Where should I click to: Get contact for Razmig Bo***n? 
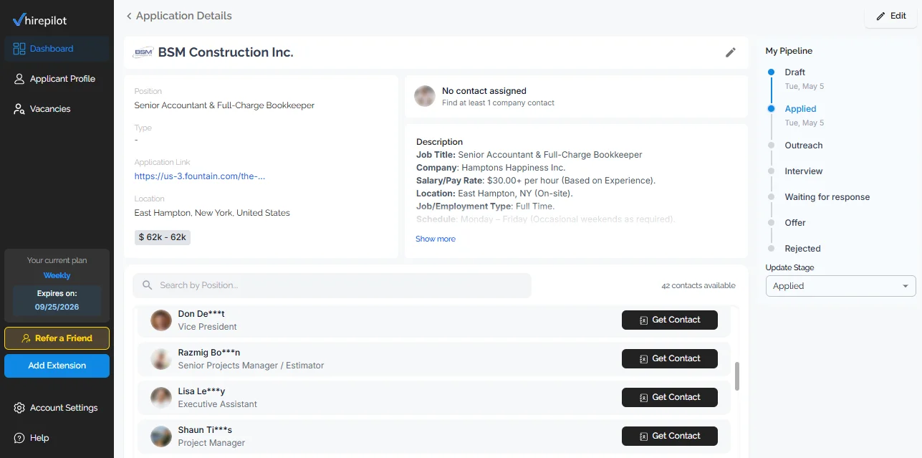(x=670, y=358)
